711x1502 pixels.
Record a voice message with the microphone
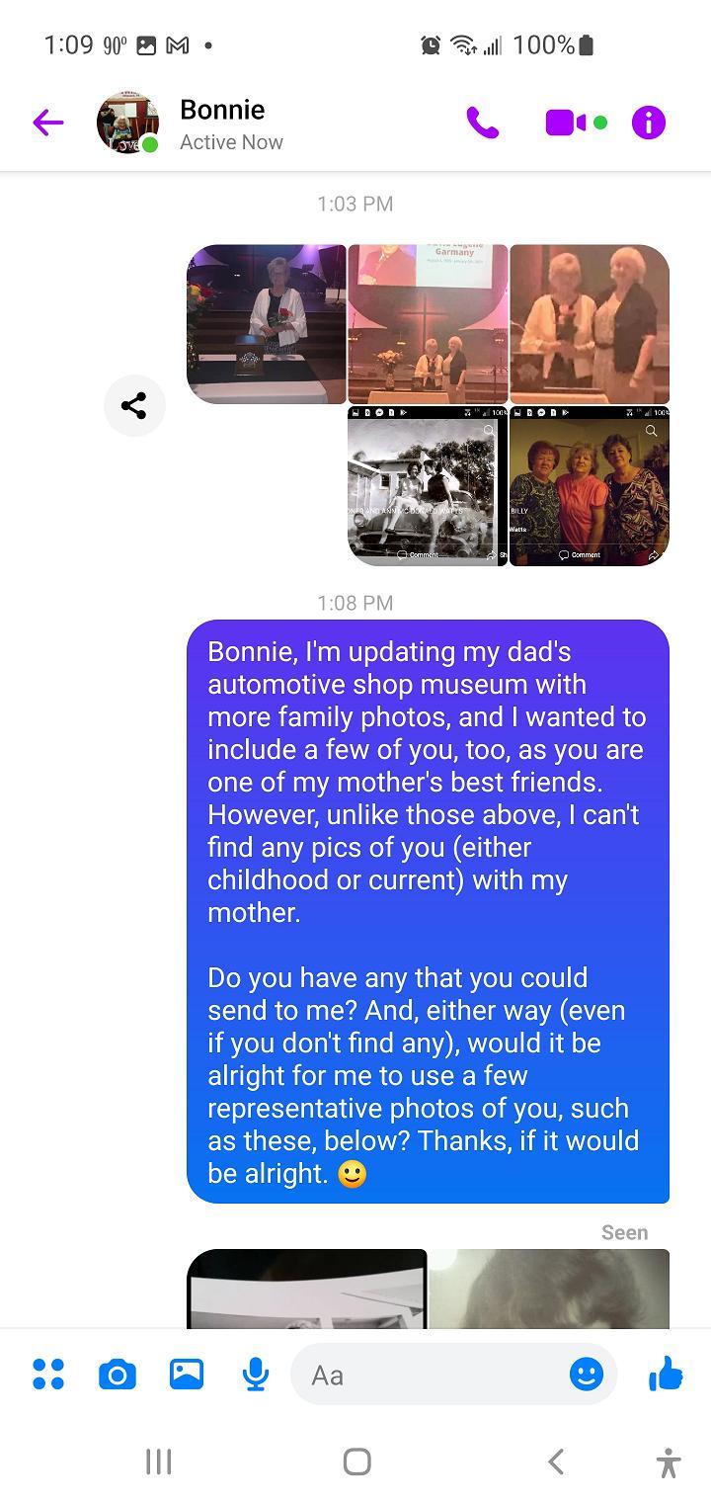256,1374
